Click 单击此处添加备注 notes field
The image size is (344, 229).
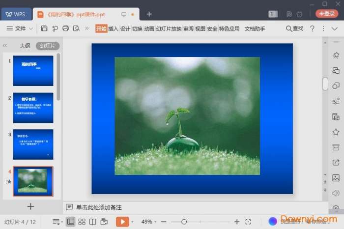pos(99,207)
